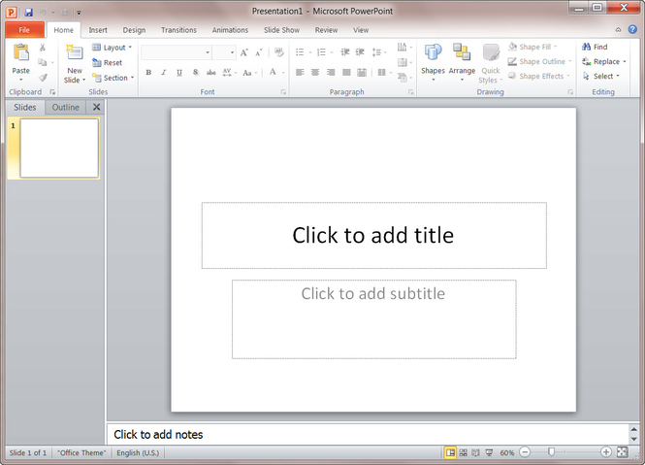Click the zoom slider handle
Viewport: 645px width, 465px height.
pos(551,452)
